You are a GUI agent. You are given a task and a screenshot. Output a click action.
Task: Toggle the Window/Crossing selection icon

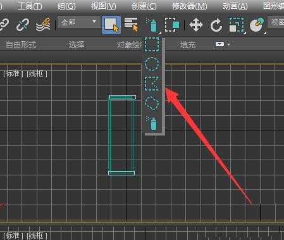[172, 25]
